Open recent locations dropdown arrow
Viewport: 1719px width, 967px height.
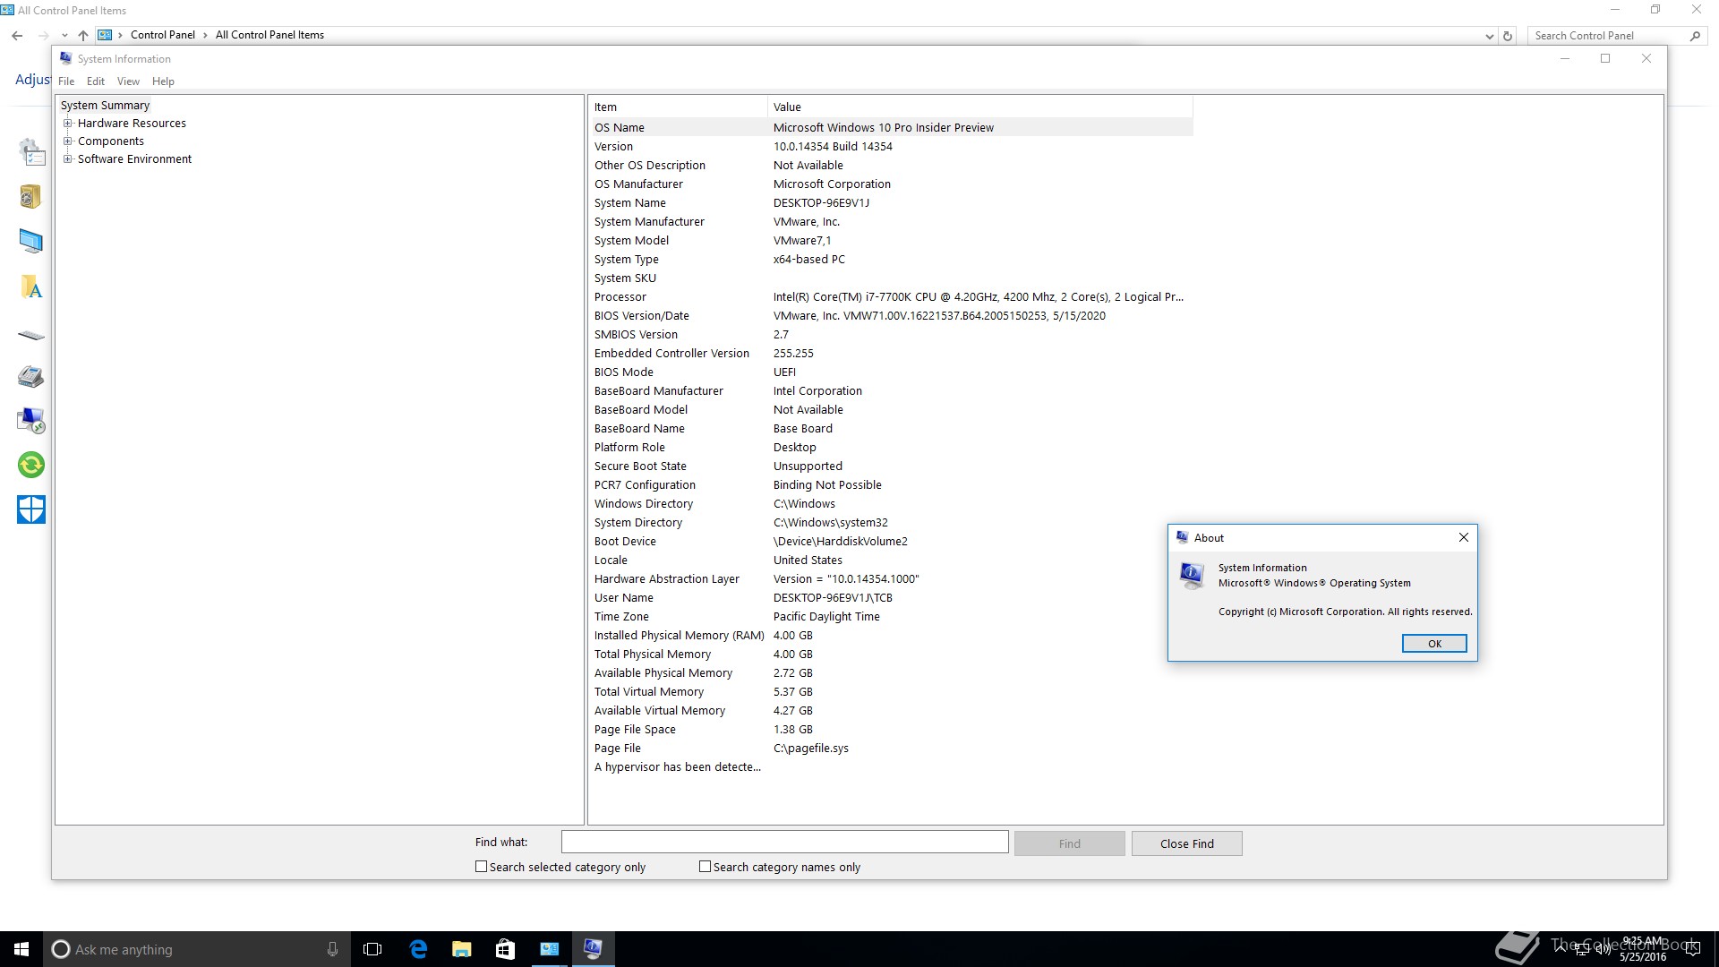[64, 36]
